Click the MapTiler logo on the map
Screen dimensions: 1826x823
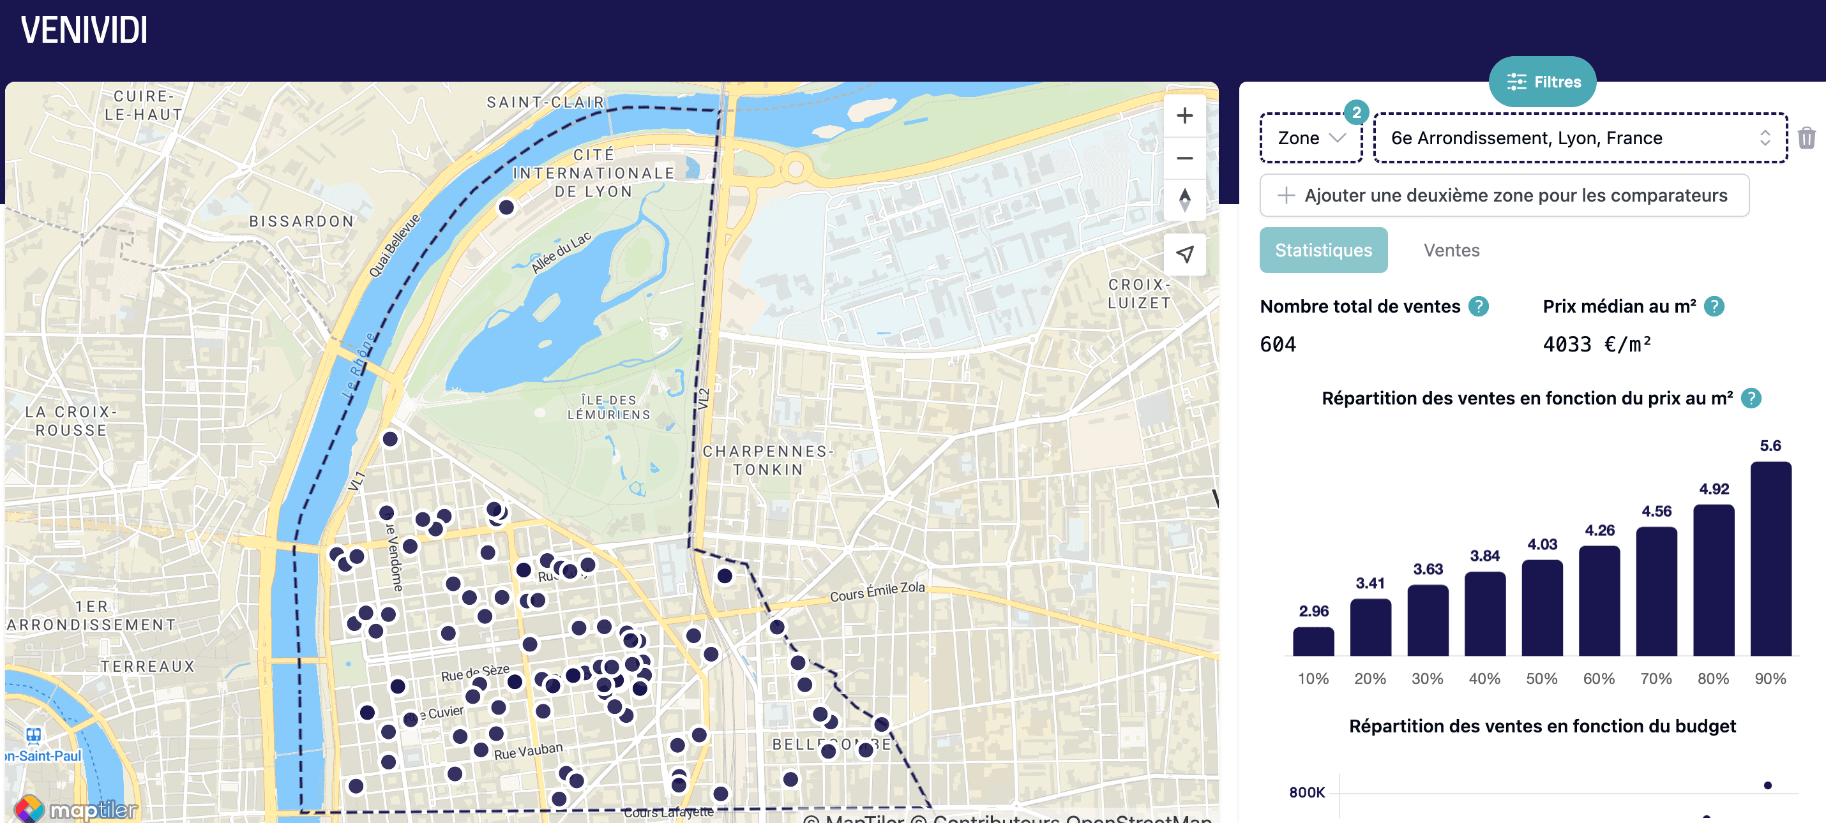click(77, 809)
